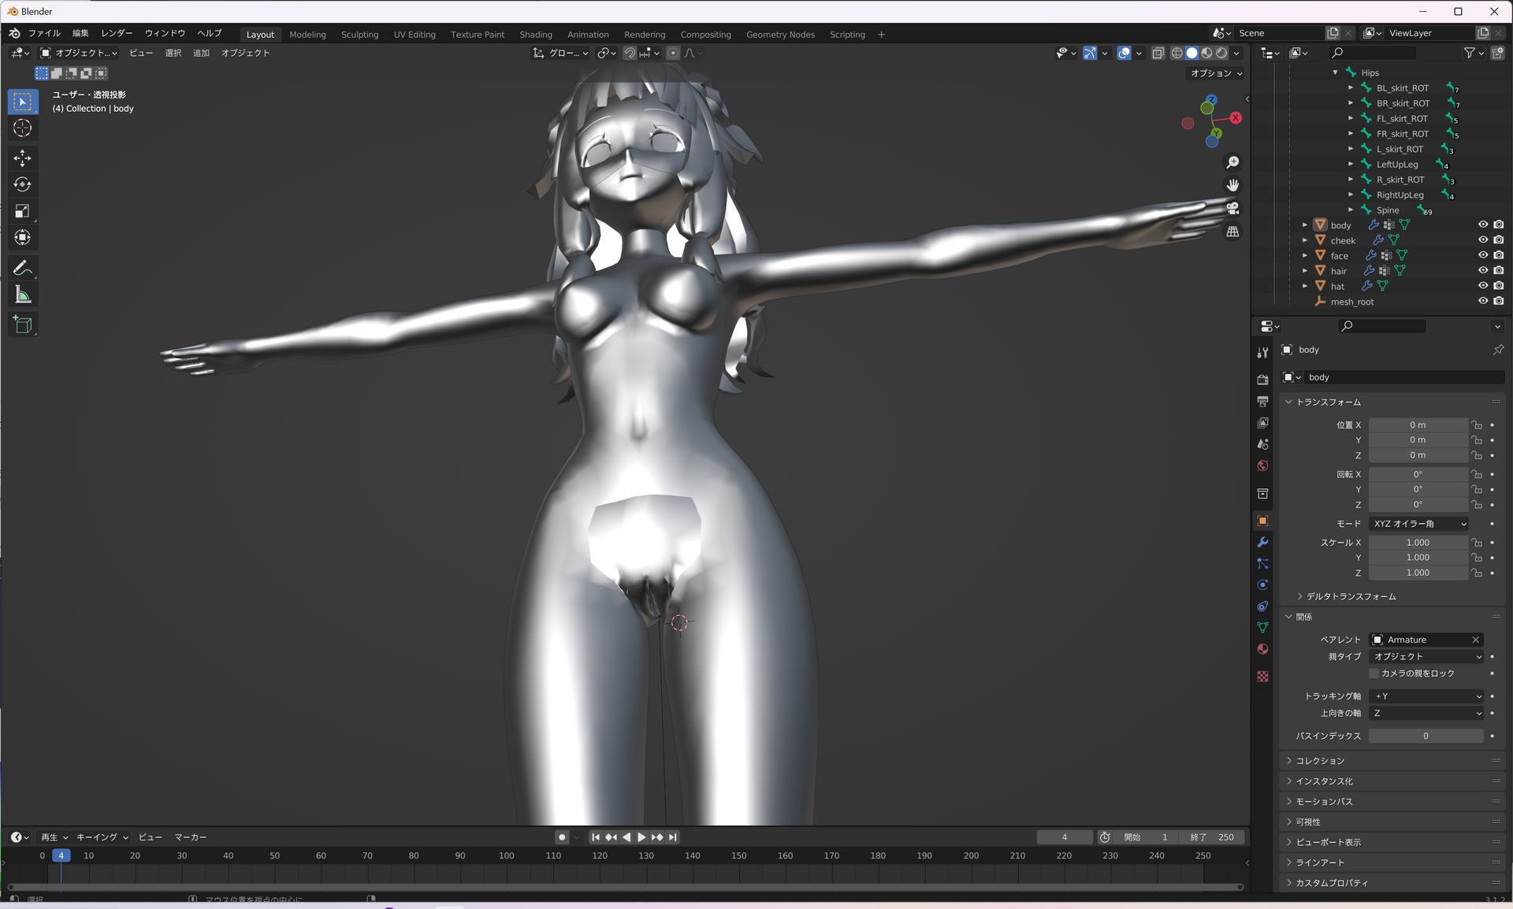Click the current frame number field

click(1064, 837)
